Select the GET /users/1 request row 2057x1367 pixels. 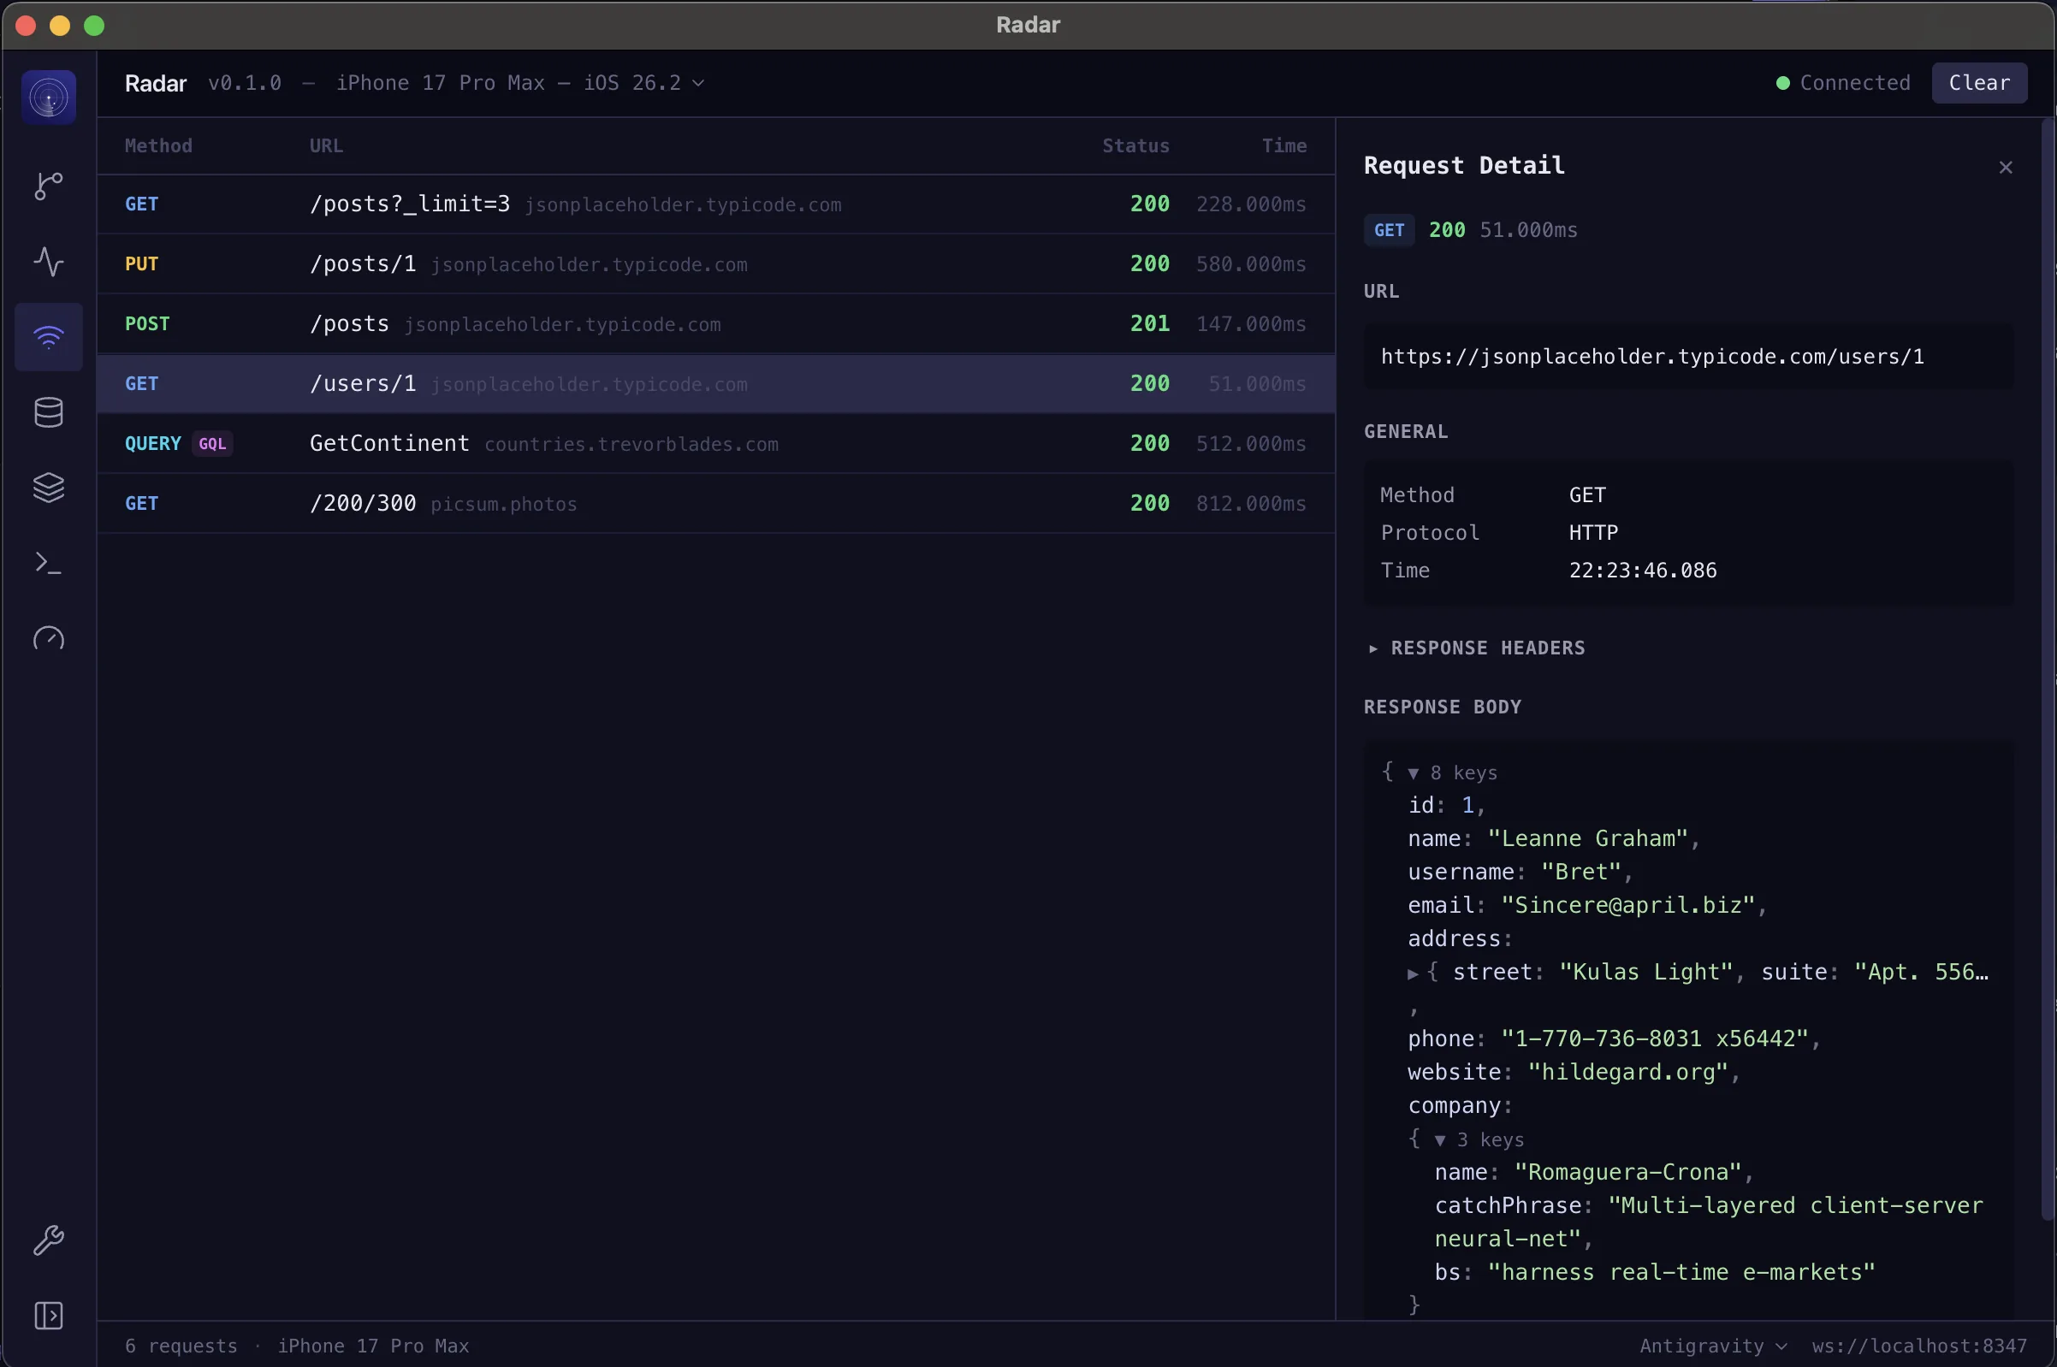point(716,383)
